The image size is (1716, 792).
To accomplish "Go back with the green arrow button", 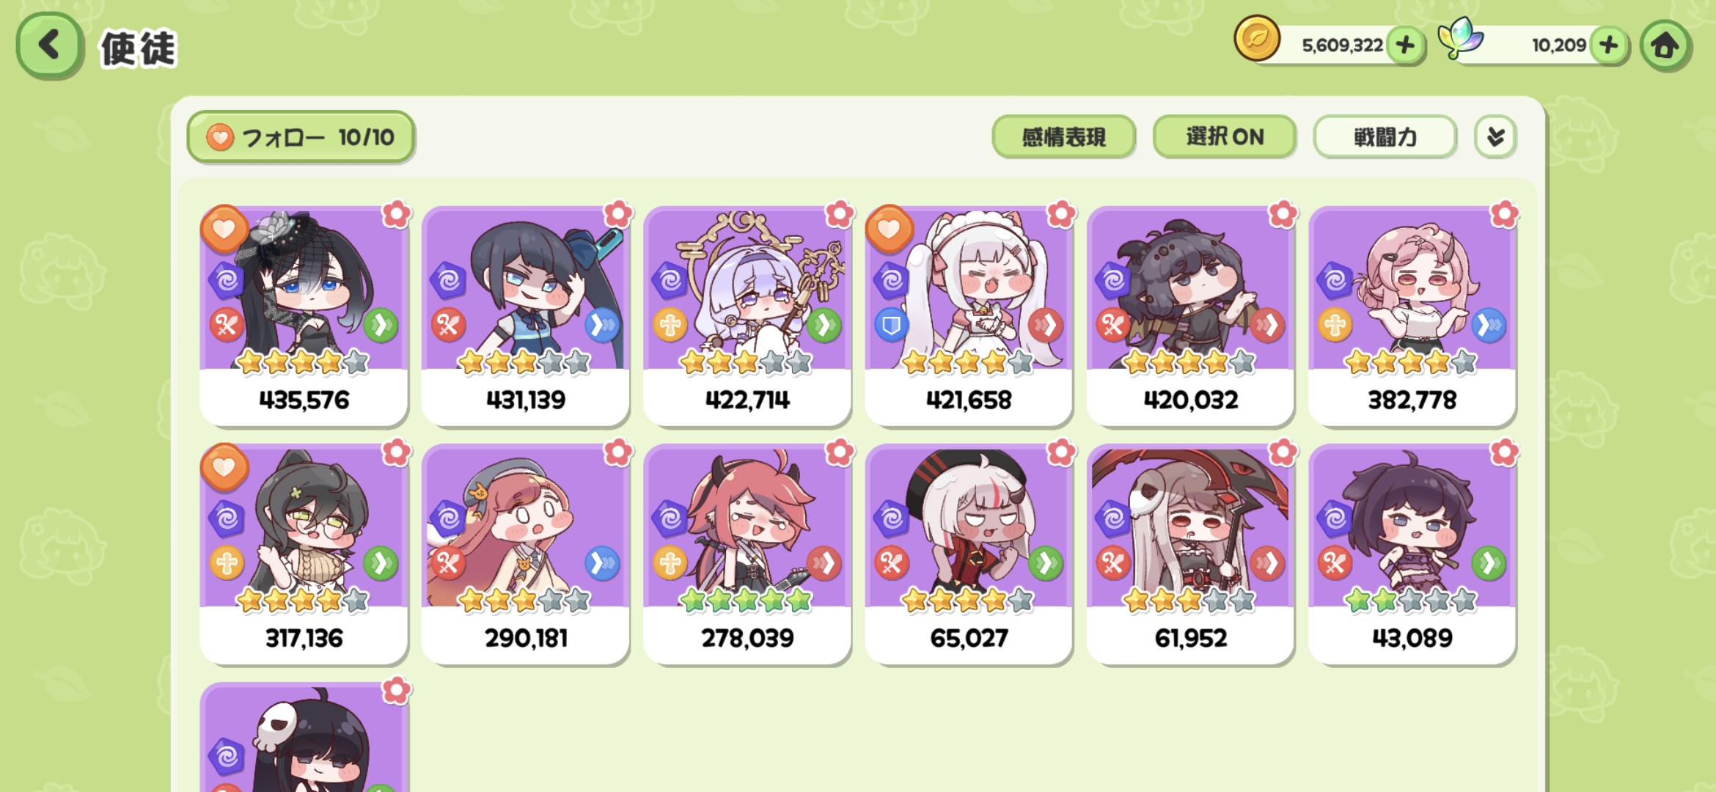I will pyautogui.click(x=49, y=45).
